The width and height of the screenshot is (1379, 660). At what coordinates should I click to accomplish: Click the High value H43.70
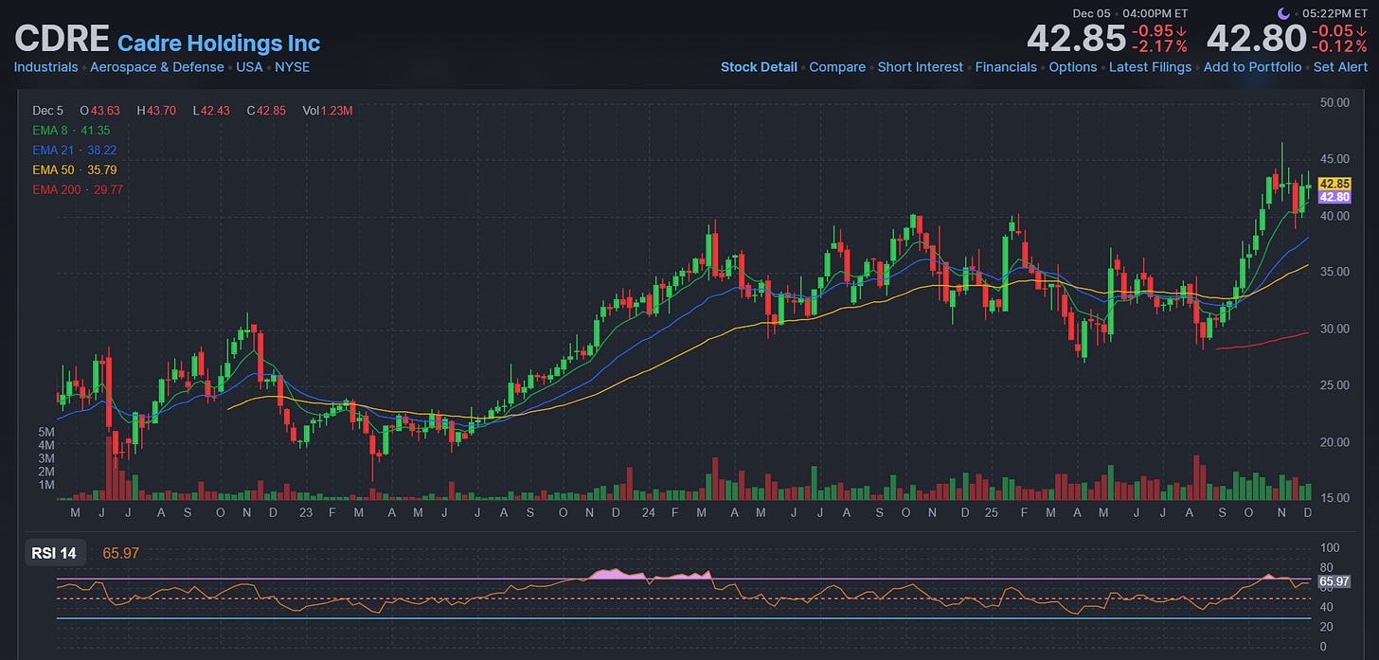pos(156,111)
